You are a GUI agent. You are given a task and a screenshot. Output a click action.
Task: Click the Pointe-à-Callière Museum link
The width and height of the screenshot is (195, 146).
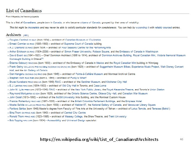coord(89,74)
